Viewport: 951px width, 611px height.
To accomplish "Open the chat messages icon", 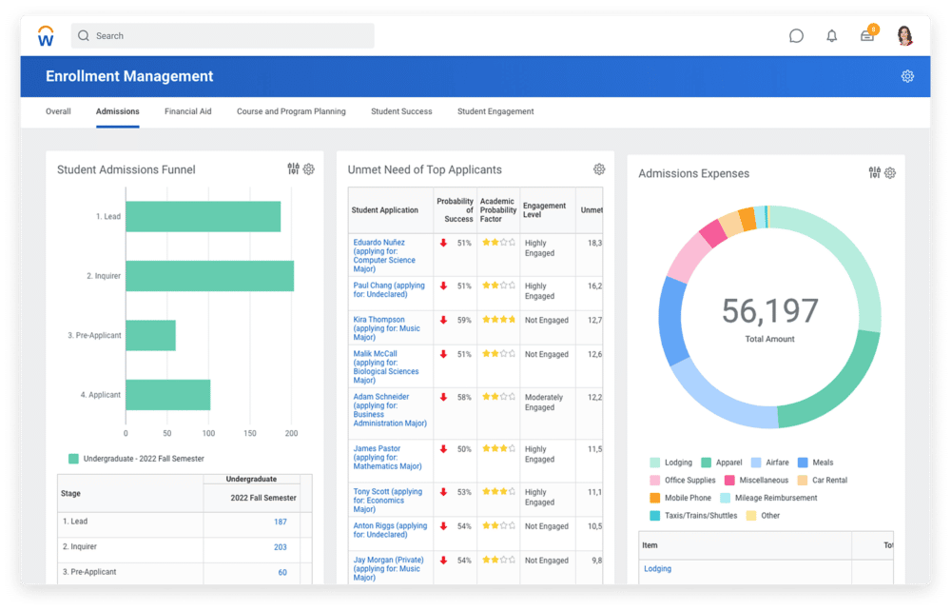I will tap(796, 36).
